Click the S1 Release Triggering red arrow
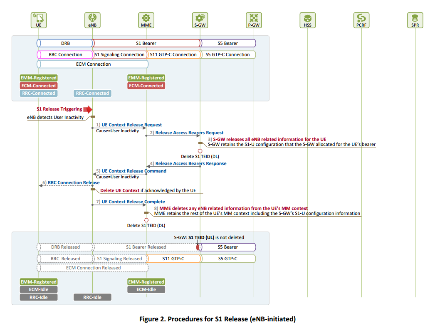The width and height of the screenshot is (435, 333). (x=87, y=110)
